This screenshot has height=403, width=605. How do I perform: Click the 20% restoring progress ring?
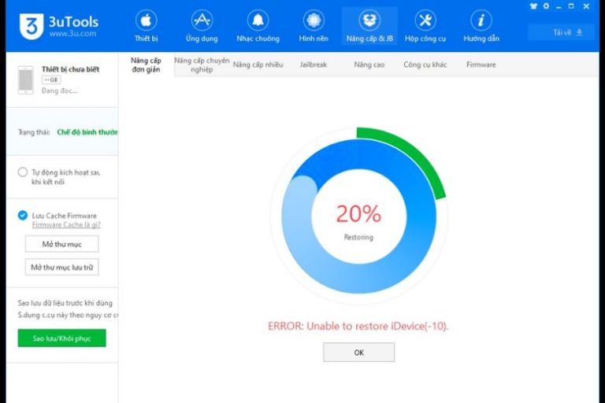359,216
